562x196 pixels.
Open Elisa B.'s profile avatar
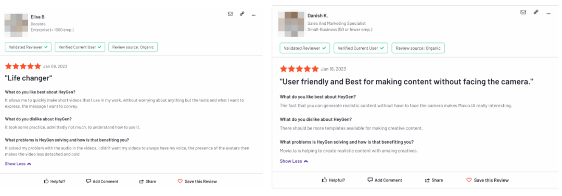point(16,25)
